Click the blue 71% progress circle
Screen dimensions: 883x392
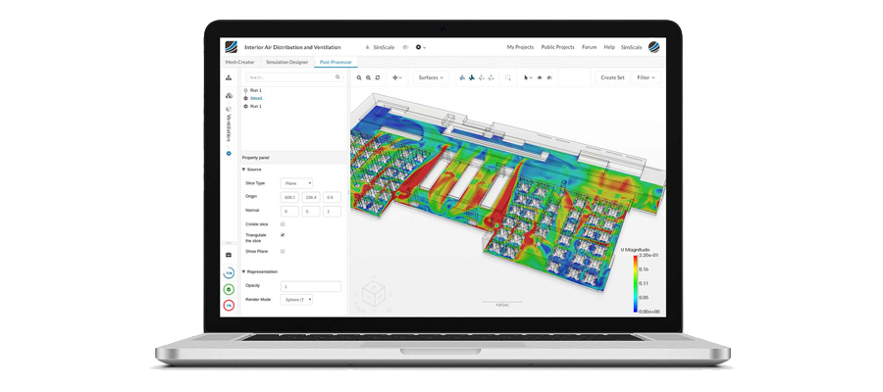pyautogui.click(x=229, y=273)
